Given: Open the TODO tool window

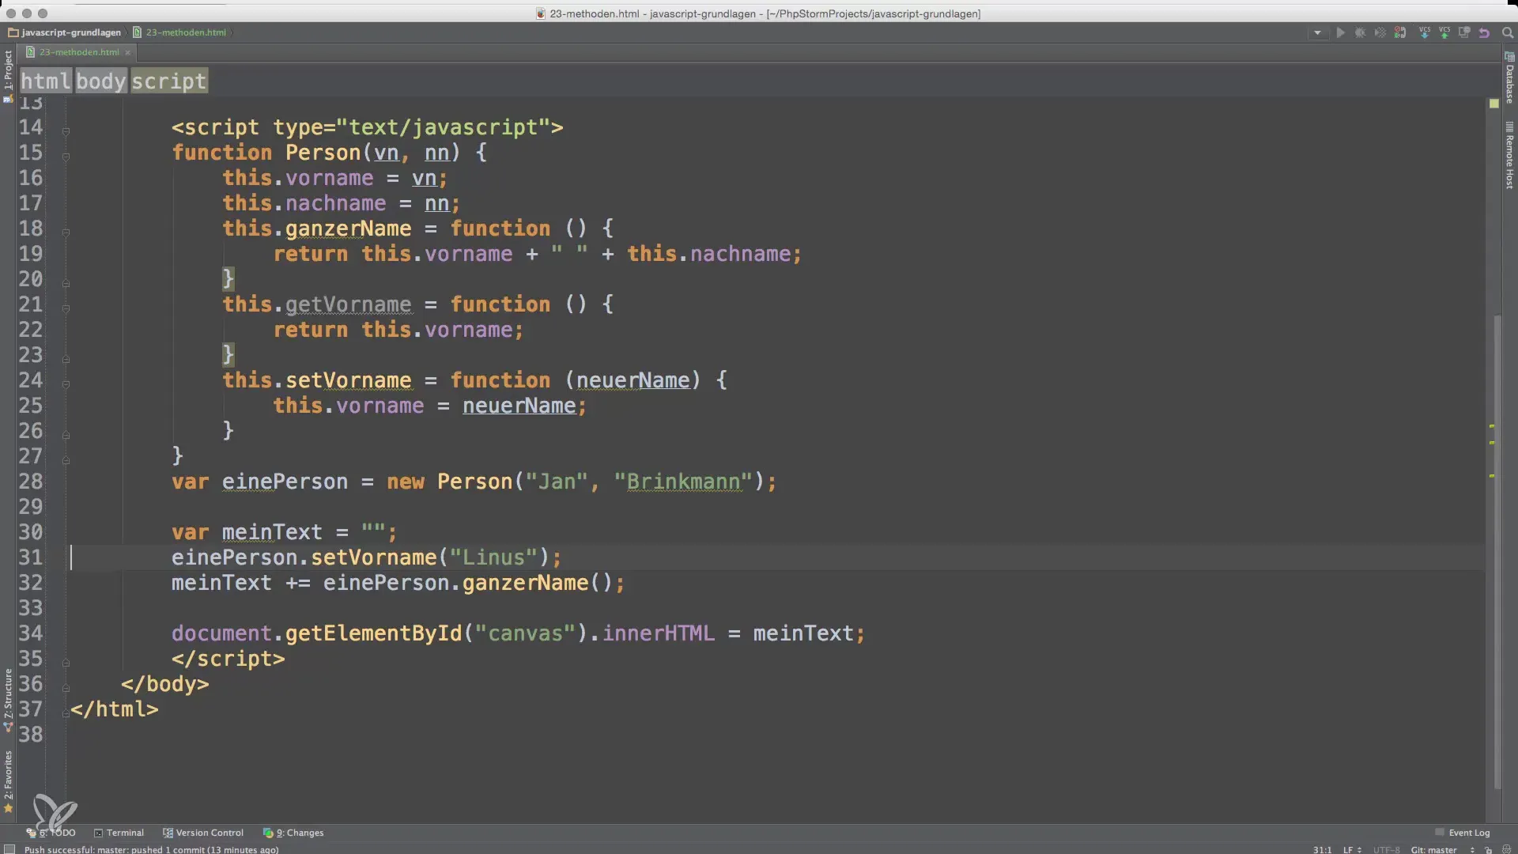Looking at the screenshot, I should (51, 833).
